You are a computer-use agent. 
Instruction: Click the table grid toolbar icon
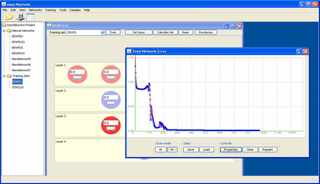(30, 17)
